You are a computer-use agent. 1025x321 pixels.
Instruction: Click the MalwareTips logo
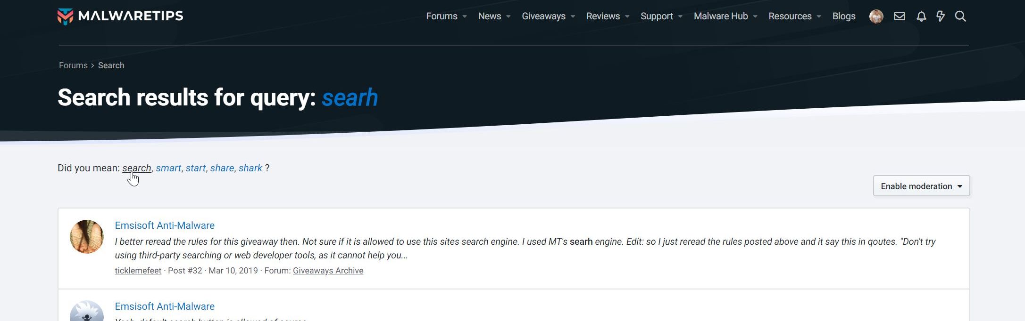[120, 16]
